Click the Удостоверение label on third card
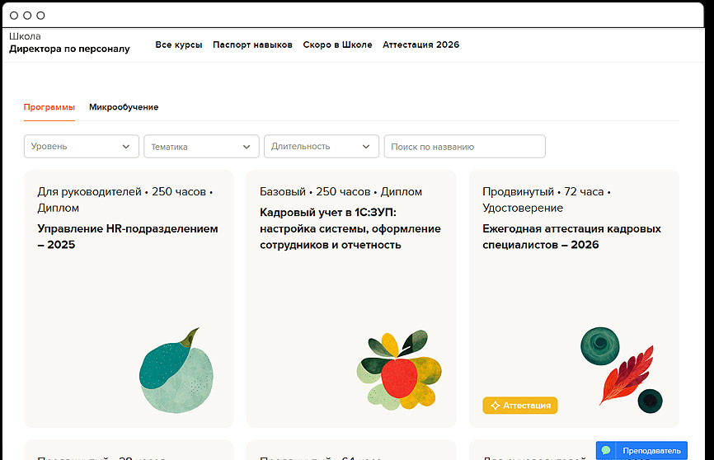 [523, 208]
